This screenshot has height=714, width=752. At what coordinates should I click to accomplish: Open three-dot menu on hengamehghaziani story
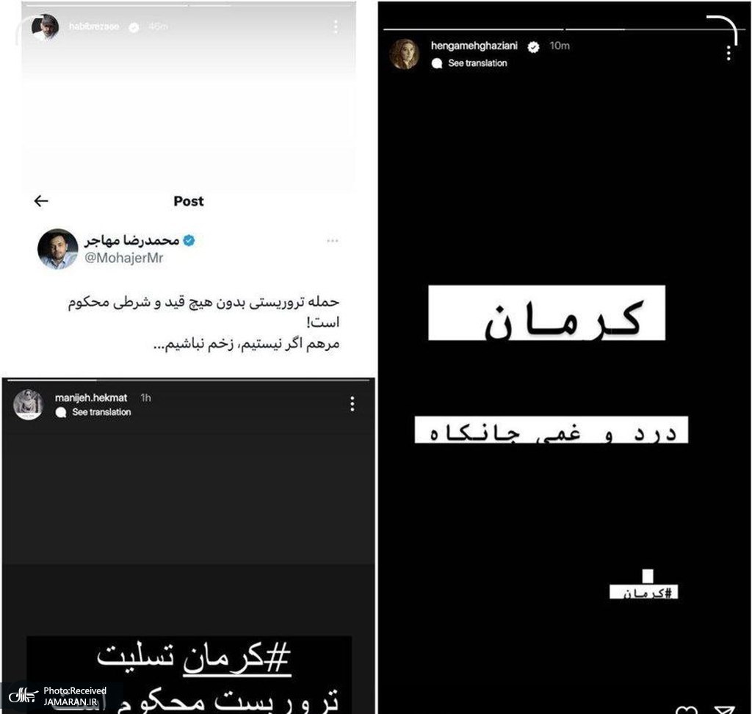[728, 53]
